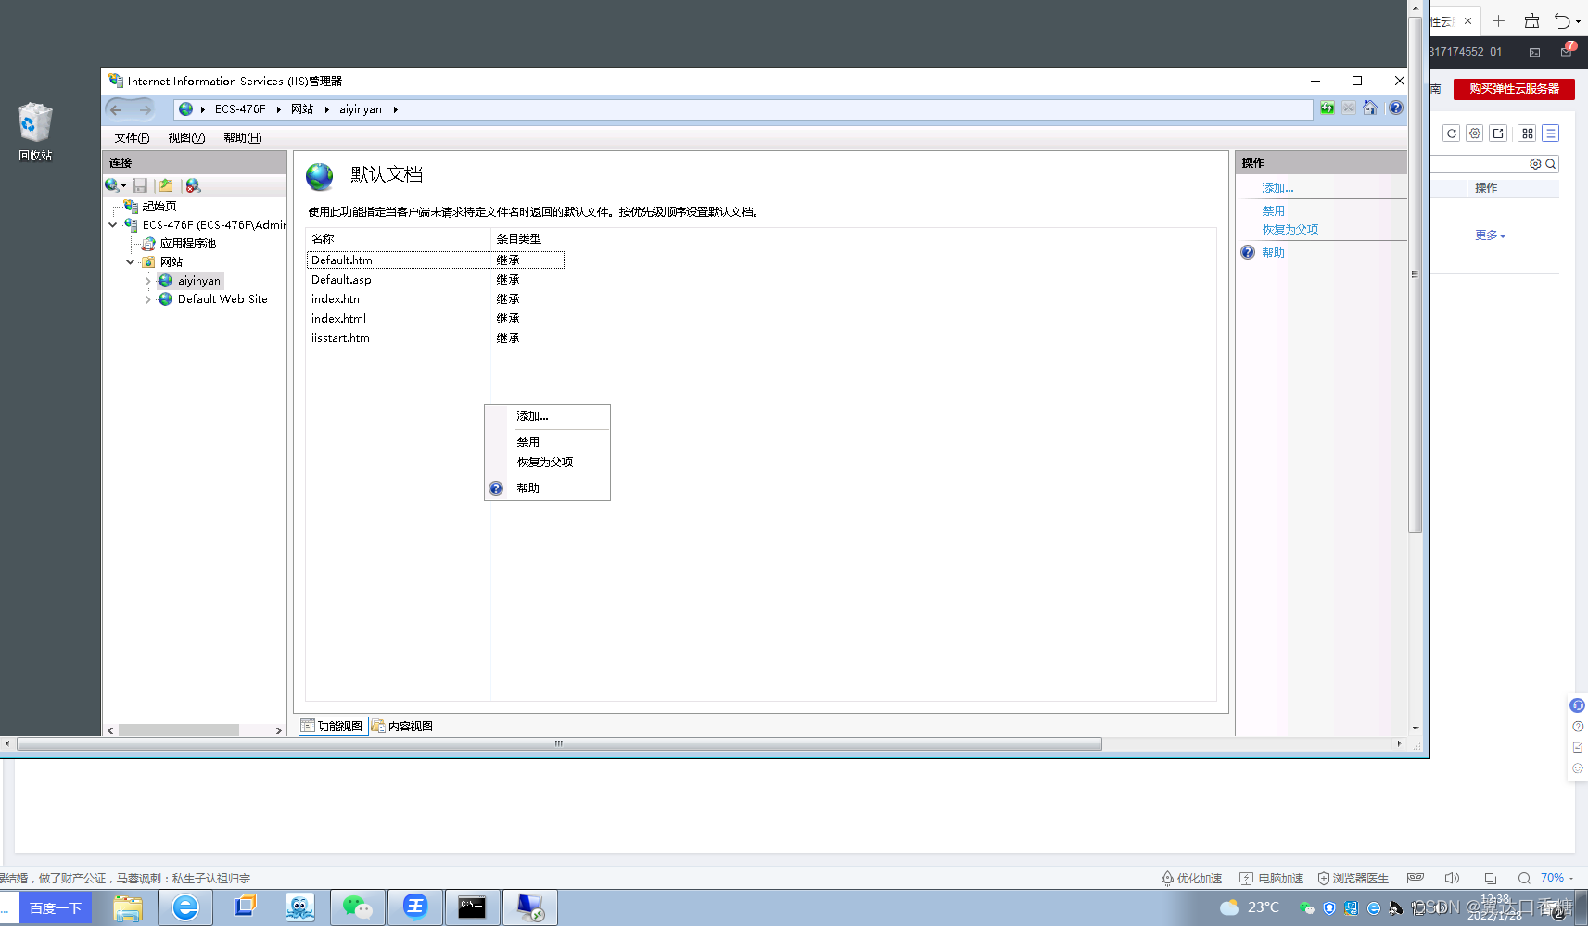Expand the Default Web Site tree node
Screen dimensions: 1588x926
(x=147, y=299)
